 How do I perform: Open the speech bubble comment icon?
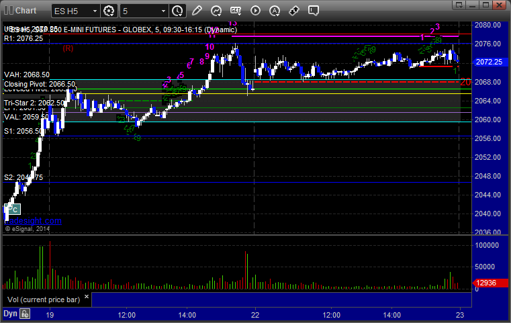click(313, 11)
